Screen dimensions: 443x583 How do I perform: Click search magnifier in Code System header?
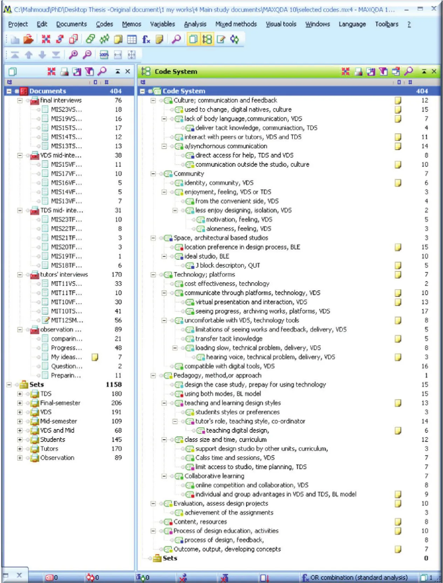[x=408, y=72]
